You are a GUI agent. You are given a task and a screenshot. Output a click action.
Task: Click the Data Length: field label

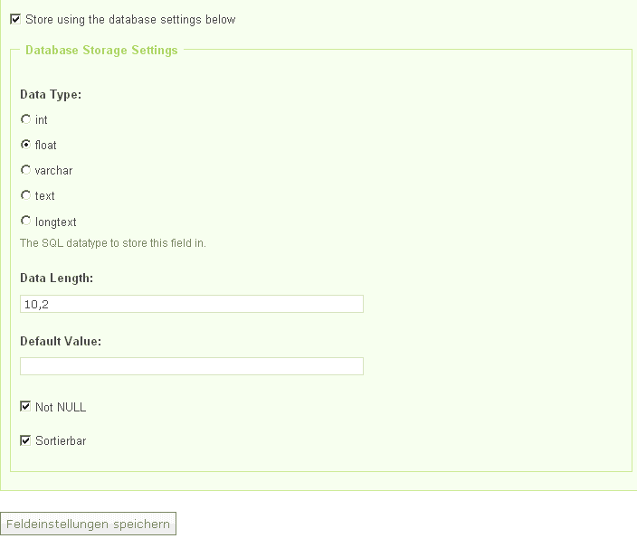tap(56, 279)
